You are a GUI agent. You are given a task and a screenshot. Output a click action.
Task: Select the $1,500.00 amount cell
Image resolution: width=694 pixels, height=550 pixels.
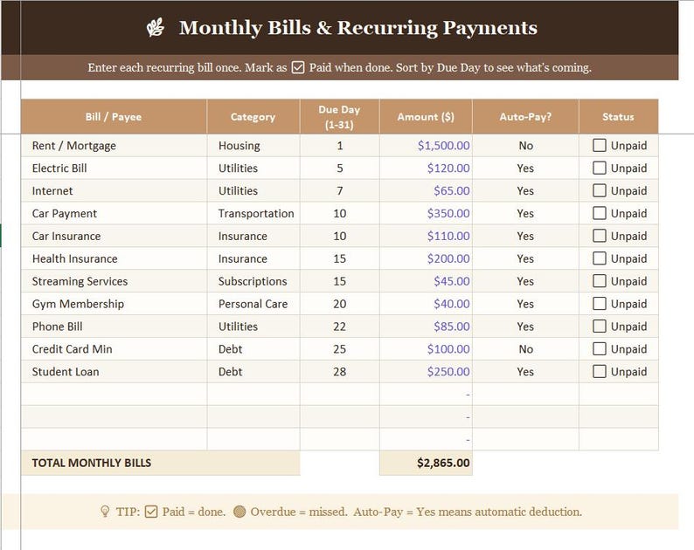tap(426, 146)
